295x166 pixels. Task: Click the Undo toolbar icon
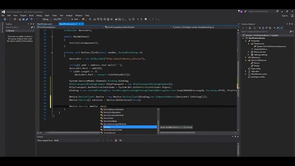(31, 19)
